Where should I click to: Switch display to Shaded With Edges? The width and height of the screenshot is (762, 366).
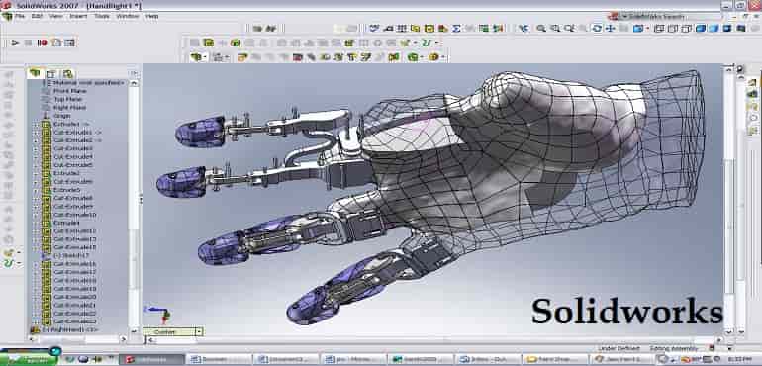point(701,28)
